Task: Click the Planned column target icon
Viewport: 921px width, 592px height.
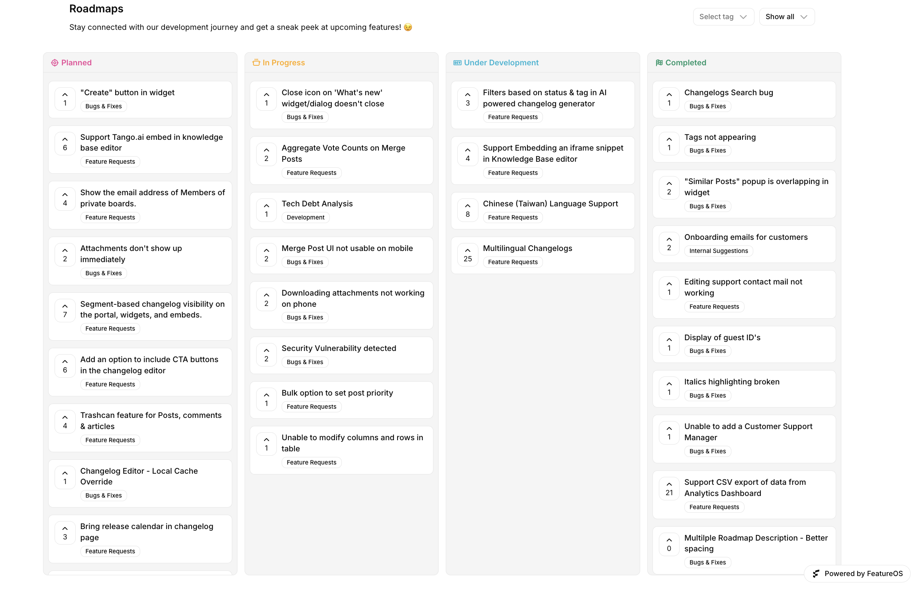Action: pyautogui.click(x=55, y=63)
